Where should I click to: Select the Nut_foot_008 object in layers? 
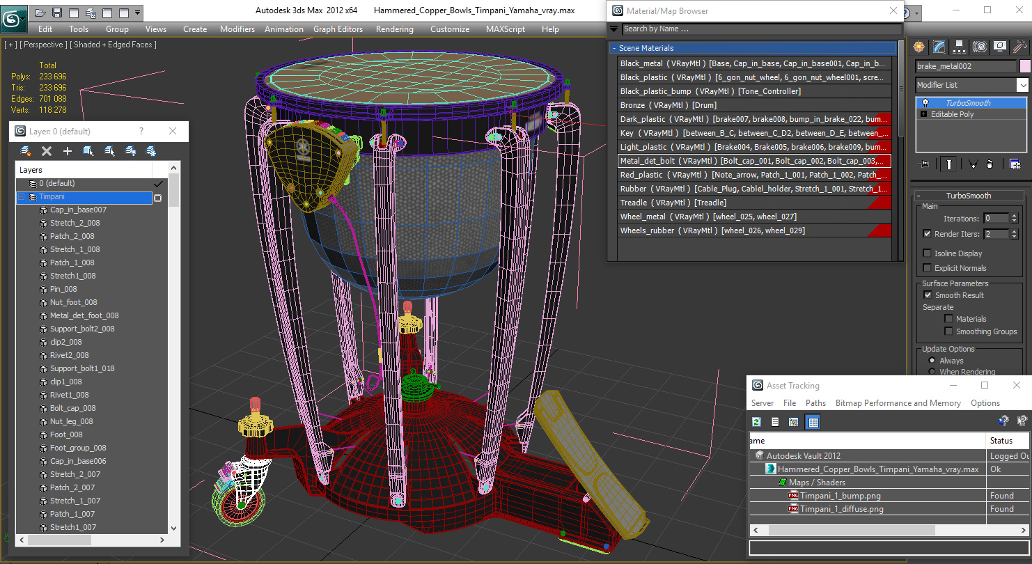coord(74,302)
